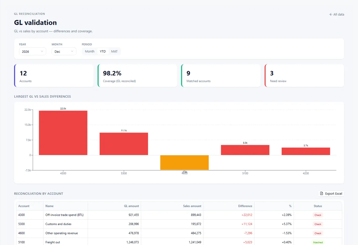Screen dimensions: 358x245
Task: Click the GL amount column header
Action: 114,206
